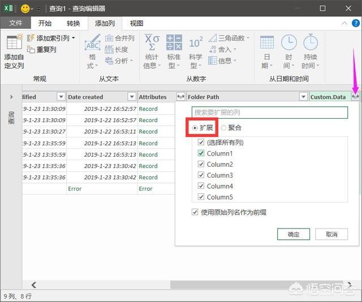
Task: Click the first Record cell in Attributes
Action: coord(156,109)
